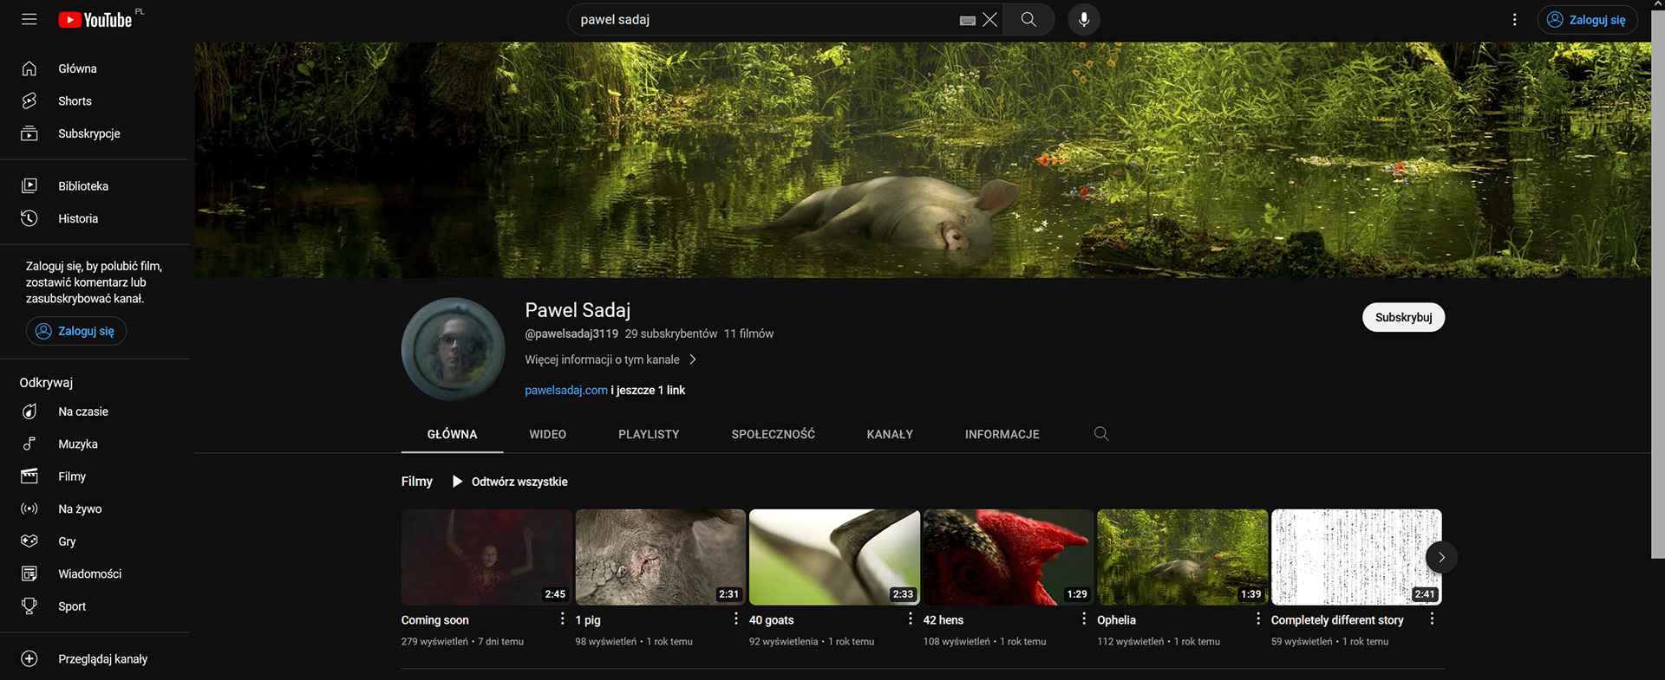Click the Pawel Sadaj channel avatar
This screenshot has width=1665, height=680.
pos(453,349)
